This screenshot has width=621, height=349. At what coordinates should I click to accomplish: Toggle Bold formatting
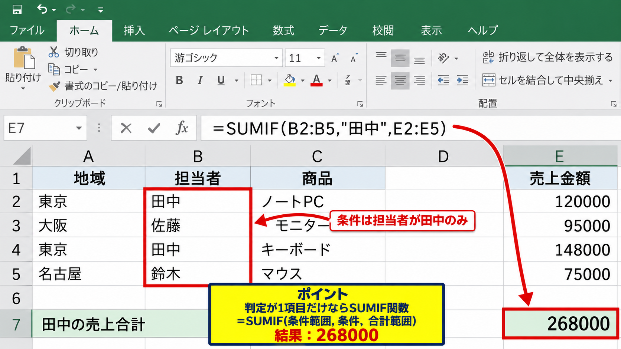tap(179, 80)
